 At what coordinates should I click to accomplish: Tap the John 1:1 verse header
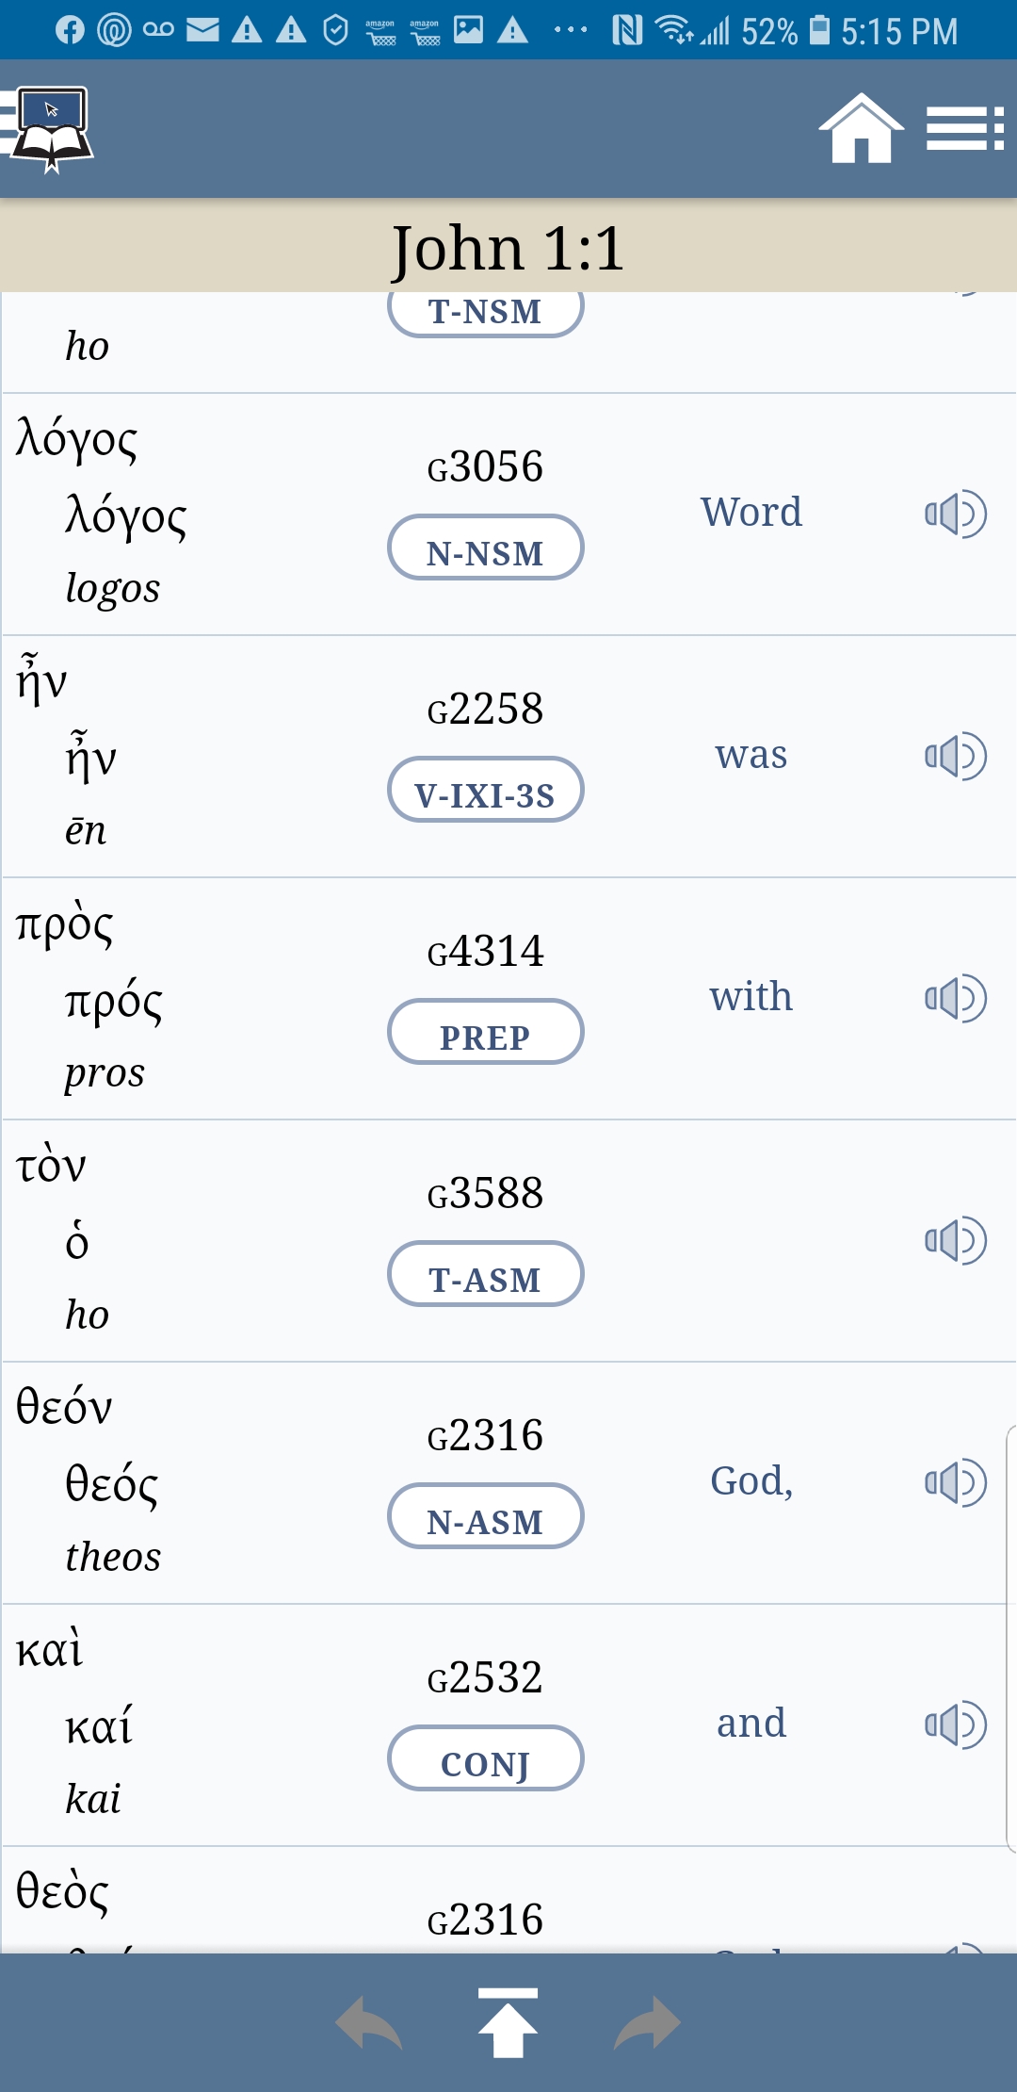[508, 248]
